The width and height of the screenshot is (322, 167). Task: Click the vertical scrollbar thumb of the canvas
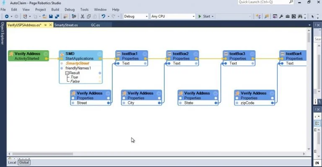click(309, 37)
